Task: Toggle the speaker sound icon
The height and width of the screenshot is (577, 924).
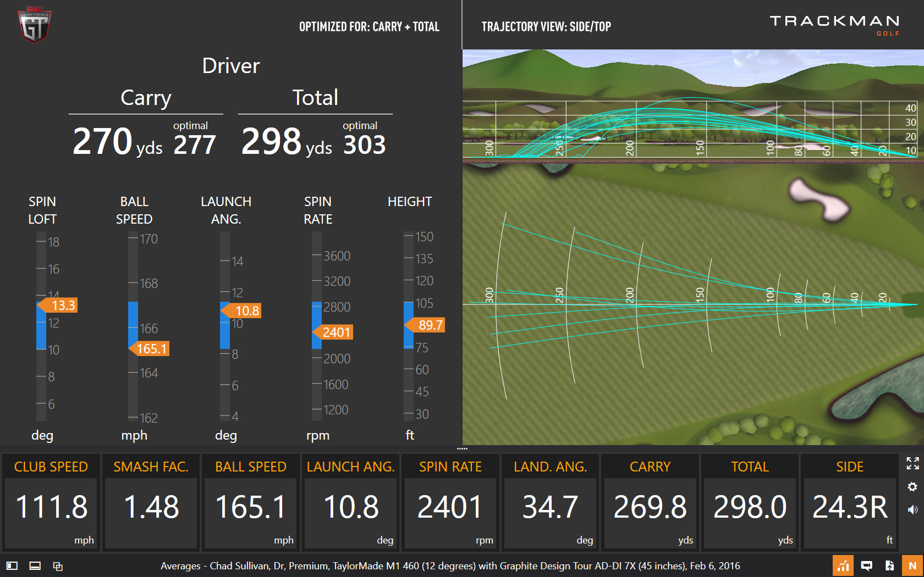Action: [x=912, y=509]
